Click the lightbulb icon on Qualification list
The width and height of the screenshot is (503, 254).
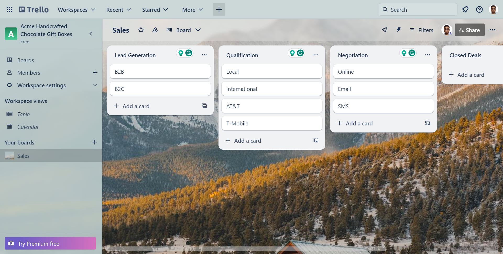click(x=292, y=53)
